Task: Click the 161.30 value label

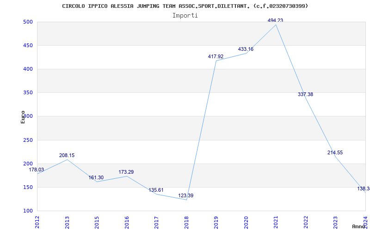Action: 96,178
